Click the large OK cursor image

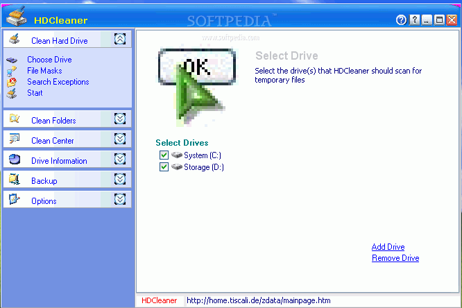click(x=196, y=87)
